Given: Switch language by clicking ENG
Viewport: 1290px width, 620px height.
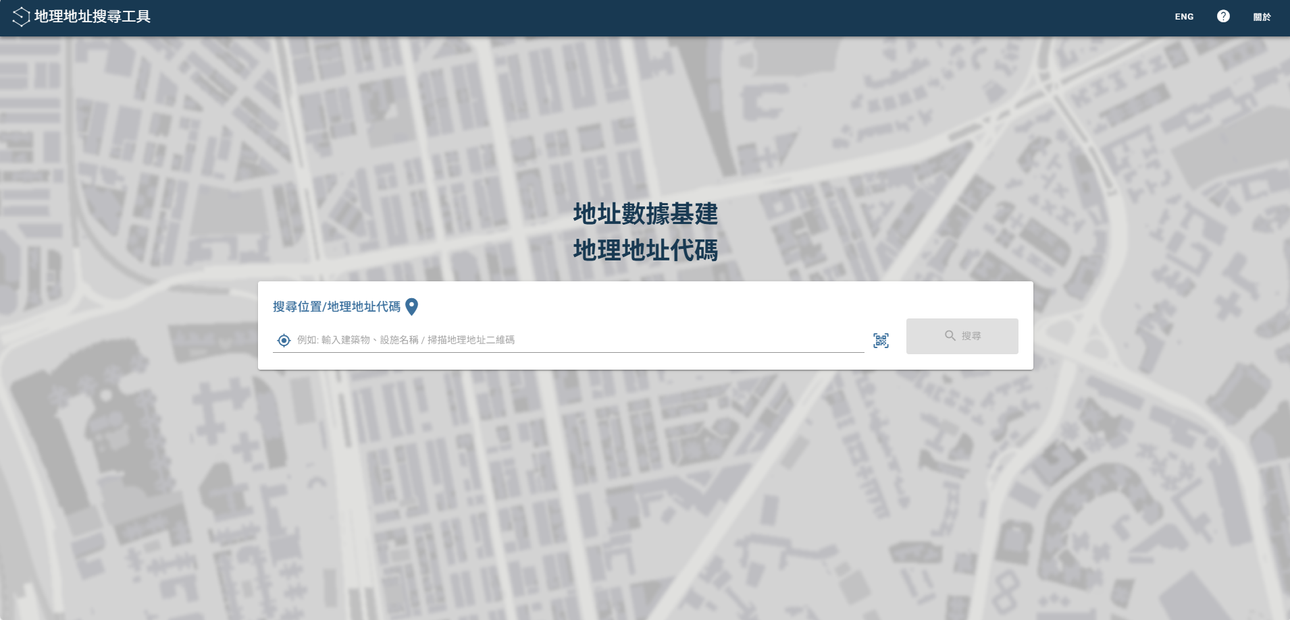Looking at the screenshot, I should click(x=1183, y=16).
